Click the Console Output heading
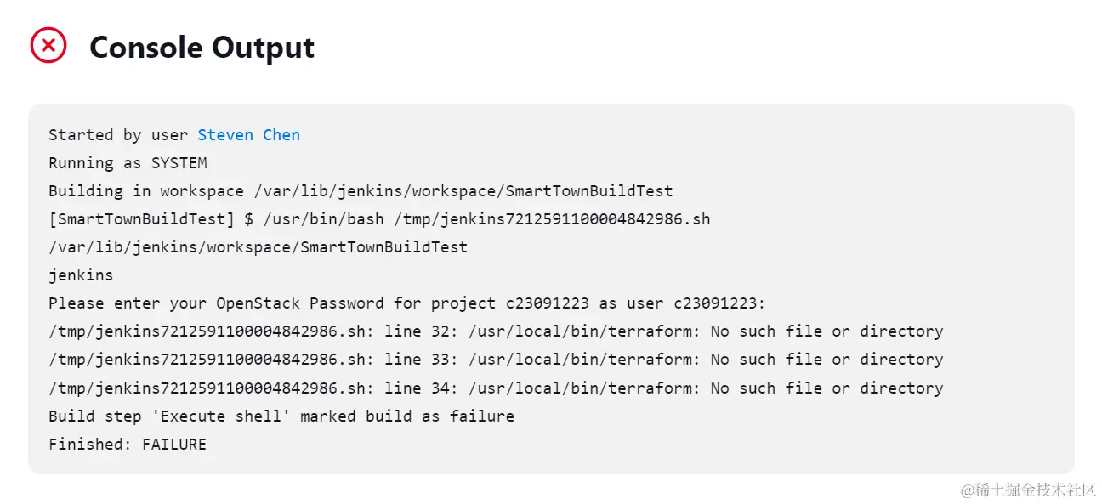Viewport: 1102px width, 504px height. [202, 48]
